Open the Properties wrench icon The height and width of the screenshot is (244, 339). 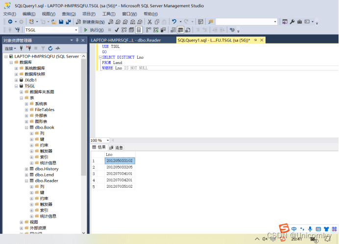tap(292, 22)
